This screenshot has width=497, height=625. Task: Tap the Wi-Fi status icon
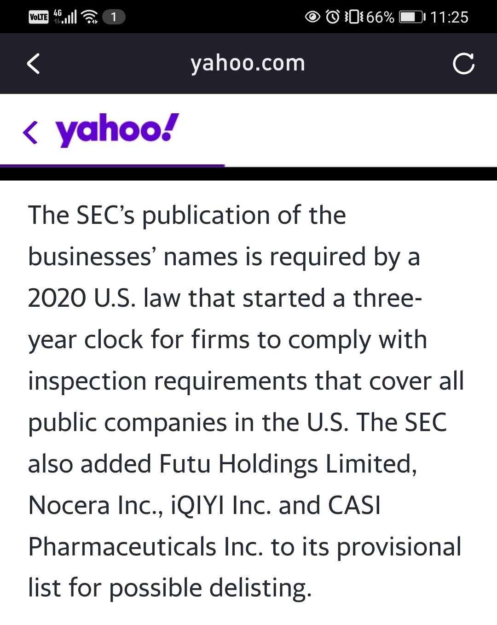tap(89, 17)
